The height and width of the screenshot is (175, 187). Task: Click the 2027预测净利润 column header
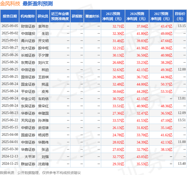pos(161,16)
